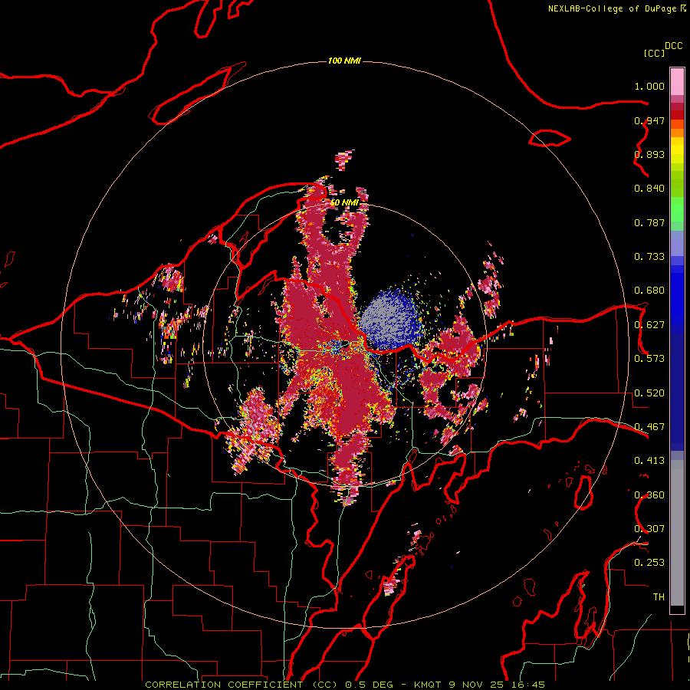Click the 0.360 scale value
The height and width of the screenshot is (690, 690).
pos(649,495)
